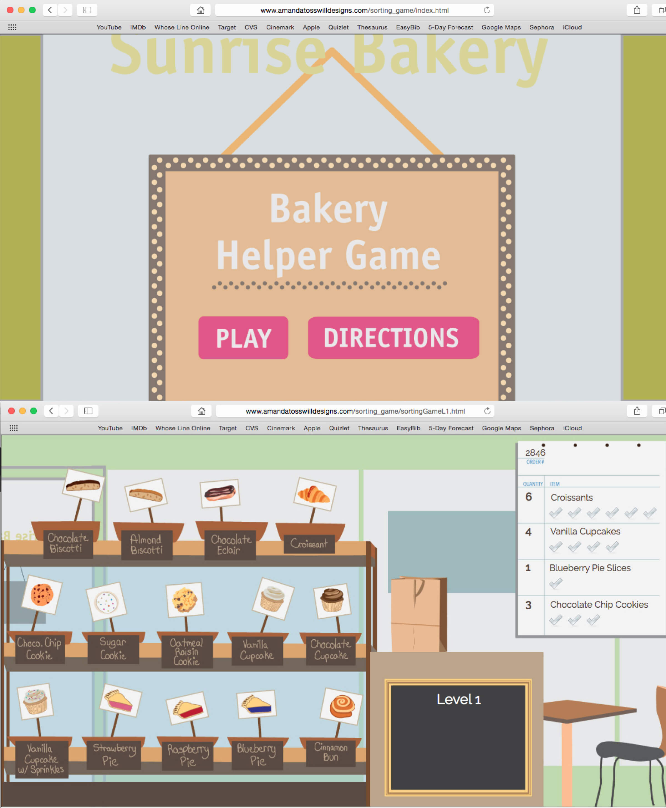666x808 pixels.
Task: Check the third Chocolate Chip Cookies checkmark
Action: point(593,620)
